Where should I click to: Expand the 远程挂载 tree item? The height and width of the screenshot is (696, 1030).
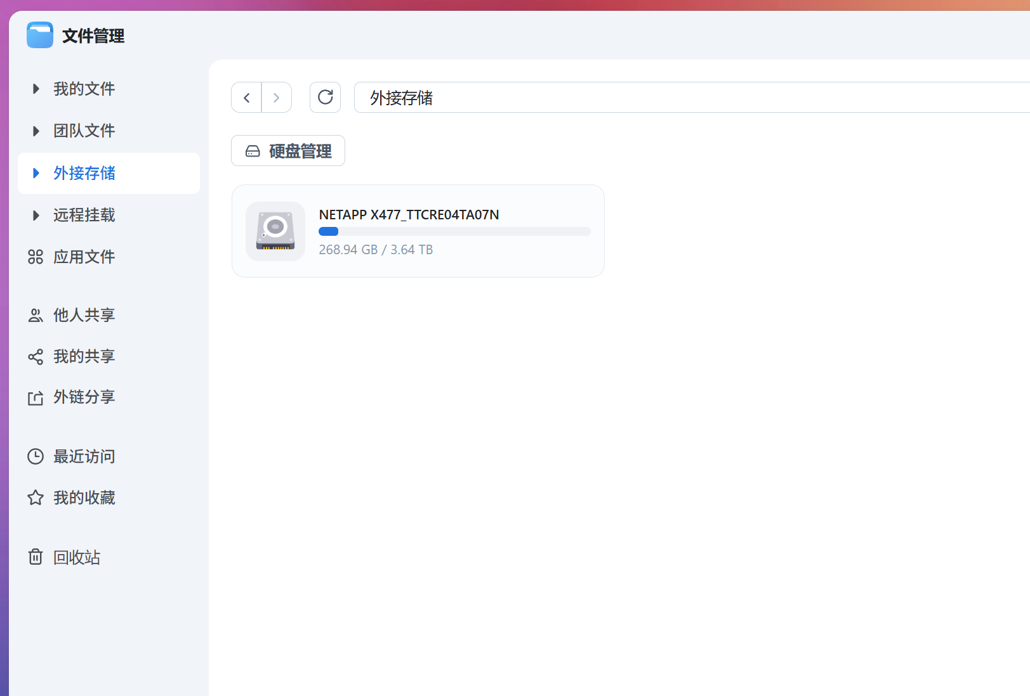coord(36,216)
